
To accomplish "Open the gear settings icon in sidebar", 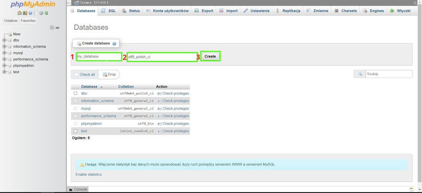I will point(41,13).
